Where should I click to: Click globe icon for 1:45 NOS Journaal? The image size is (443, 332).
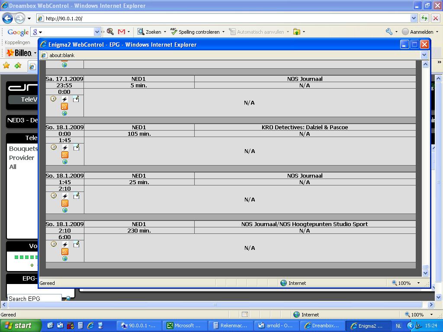tap(65, 210)
